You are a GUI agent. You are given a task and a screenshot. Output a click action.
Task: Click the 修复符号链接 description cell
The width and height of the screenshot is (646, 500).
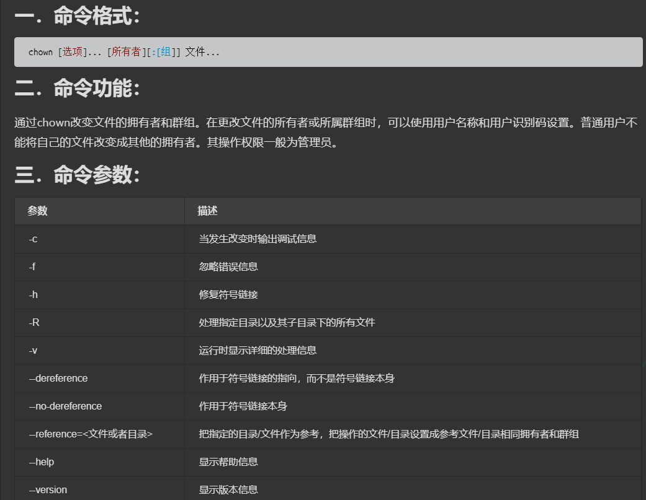click(228, 294)
